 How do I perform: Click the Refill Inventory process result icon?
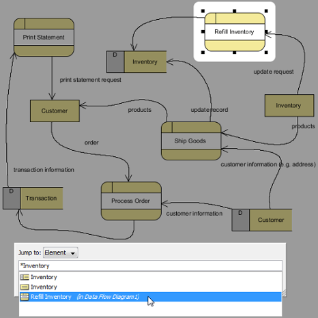[x=25, y=297]
